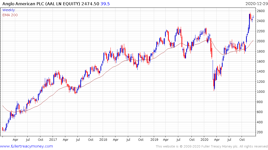Click the price change value 39.5
This screenshot has width=268, height=150.
coord(105,3)
